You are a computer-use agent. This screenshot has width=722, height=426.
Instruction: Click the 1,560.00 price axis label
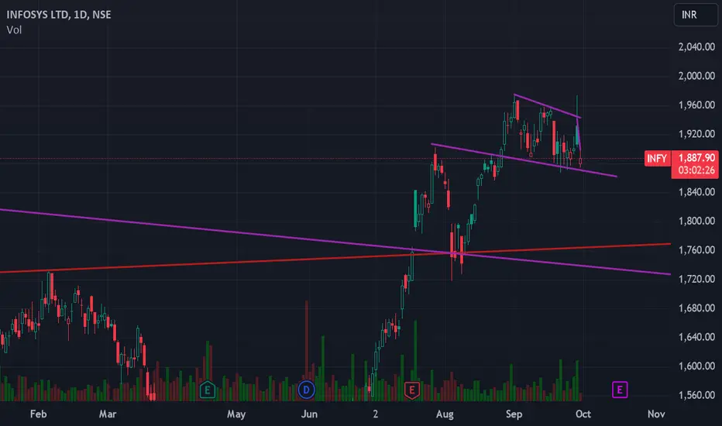coord(696,395)
